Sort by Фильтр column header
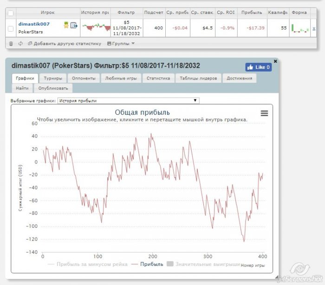Image resolution: width=325 pixels, height=285 pixels. tap(126, 13)
